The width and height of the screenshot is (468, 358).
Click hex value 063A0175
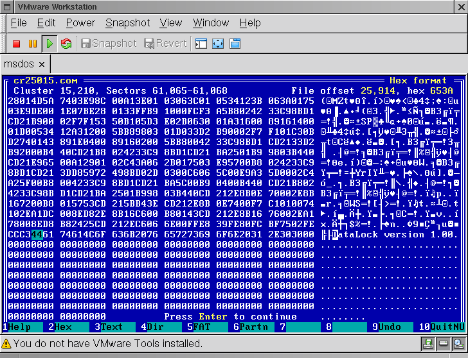[291, 101]
